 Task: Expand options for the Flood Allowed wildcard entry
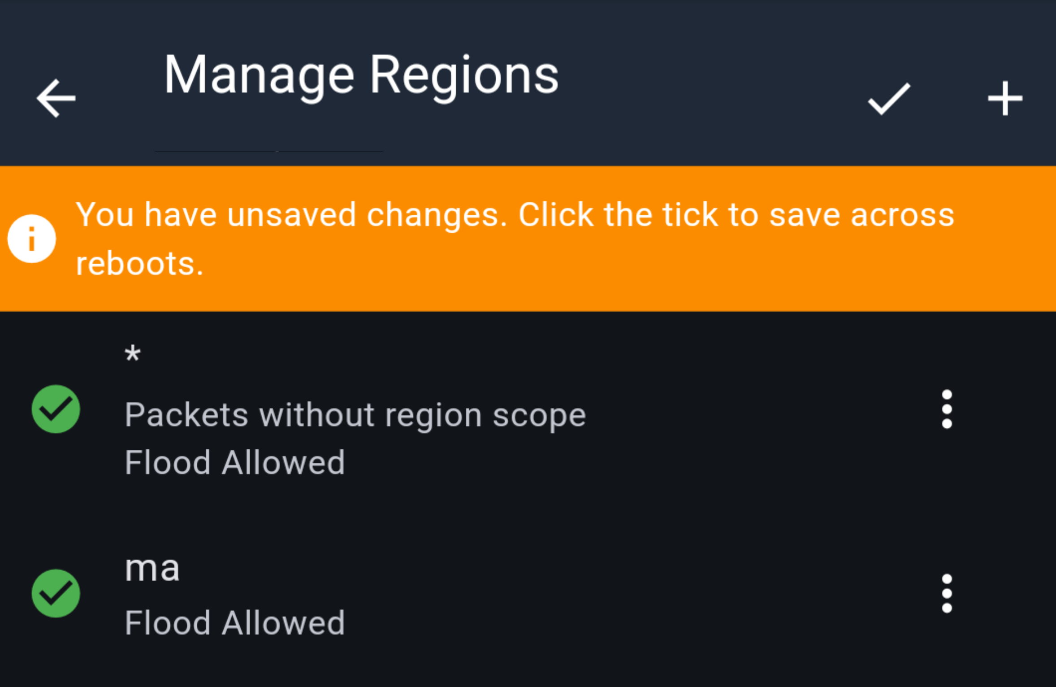click(x=947, y=408)
